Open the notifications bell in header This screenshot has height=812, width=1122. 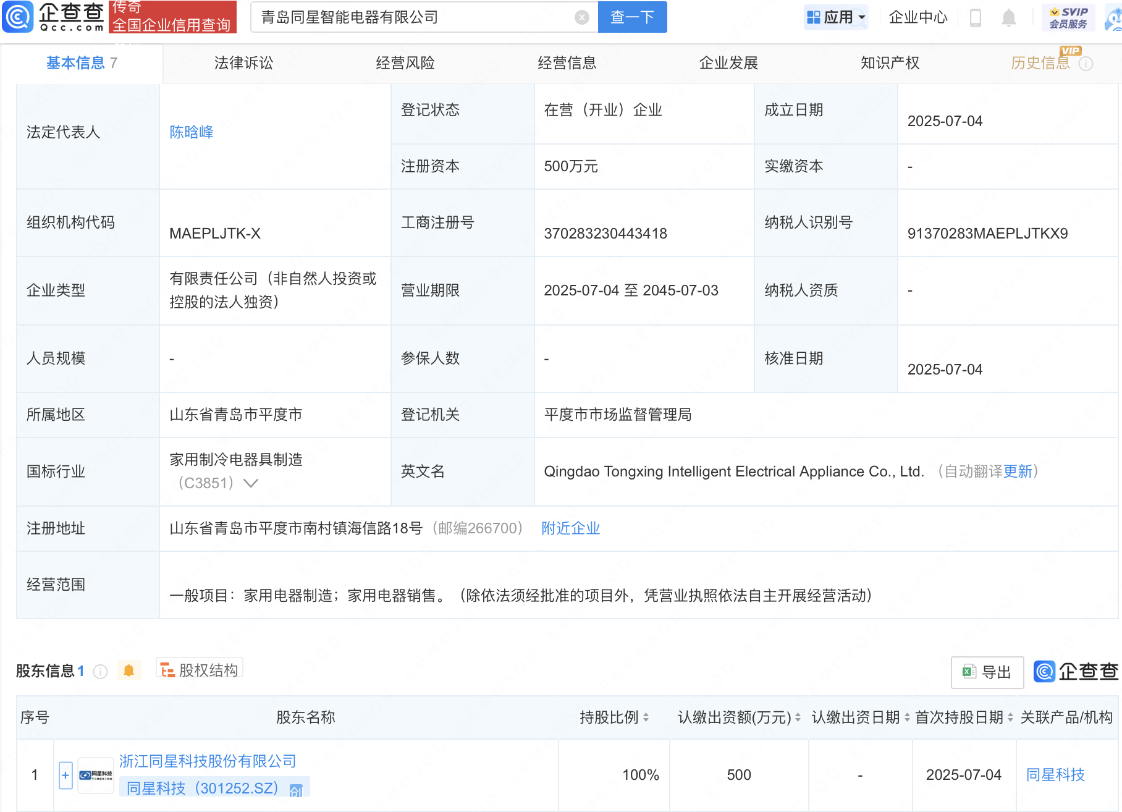tap(1008, 17)
